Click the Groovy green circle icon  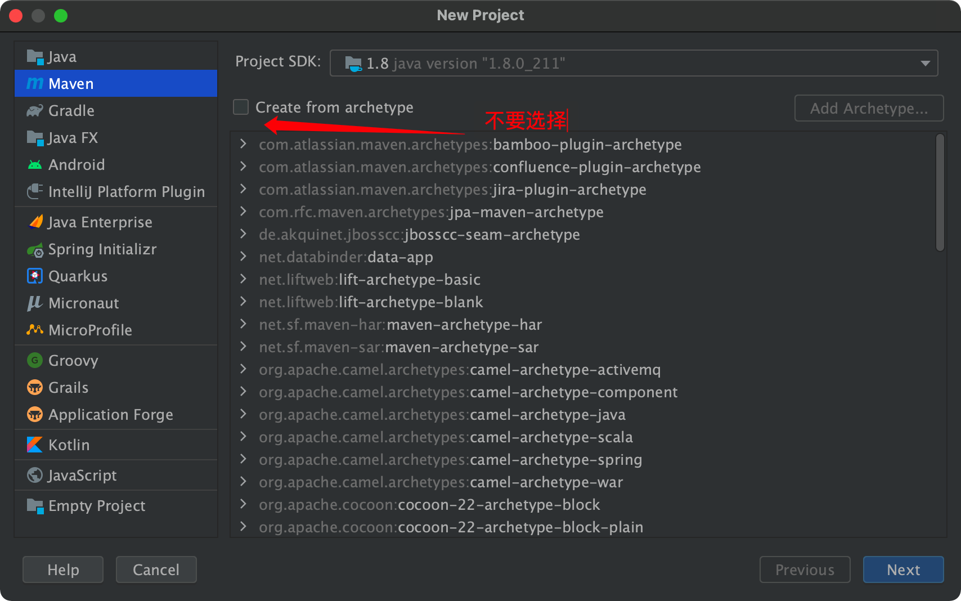(x=35, y=361)
